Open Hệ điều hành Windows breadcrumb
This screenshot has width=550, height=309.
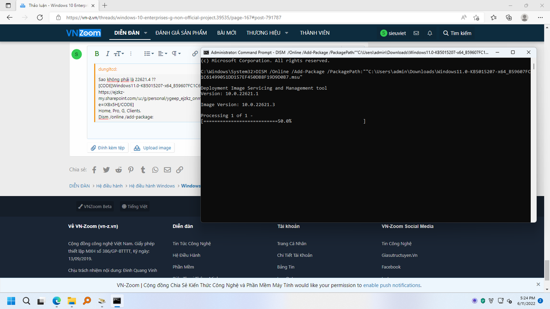point(152,186)
